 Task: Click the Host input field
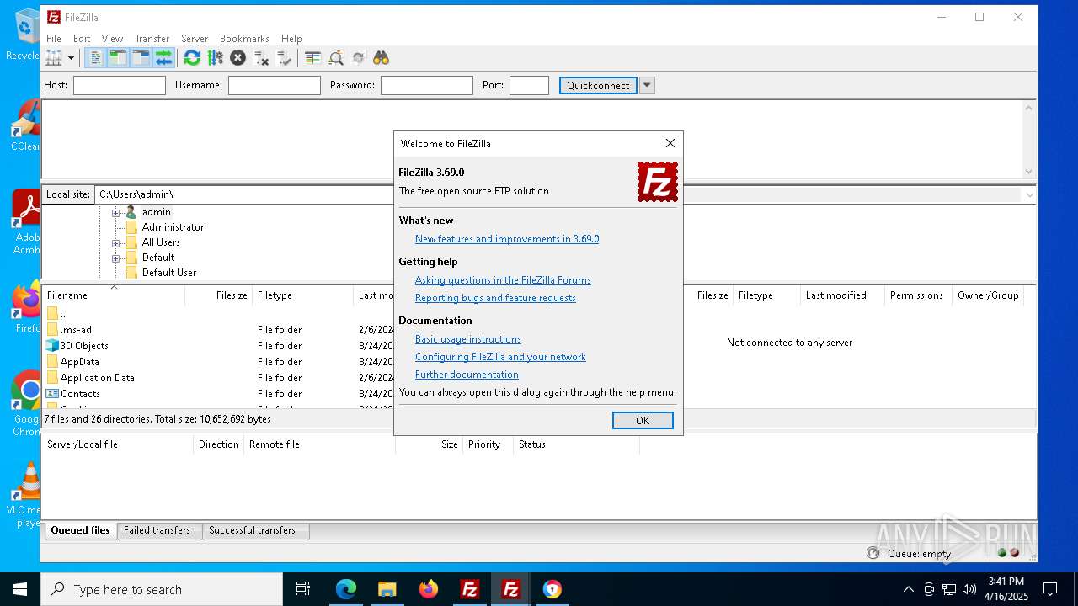[x=120, y=85]
